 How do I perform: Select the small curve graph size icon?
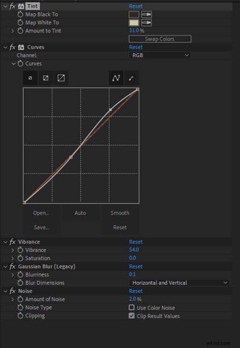click(30, 78)
